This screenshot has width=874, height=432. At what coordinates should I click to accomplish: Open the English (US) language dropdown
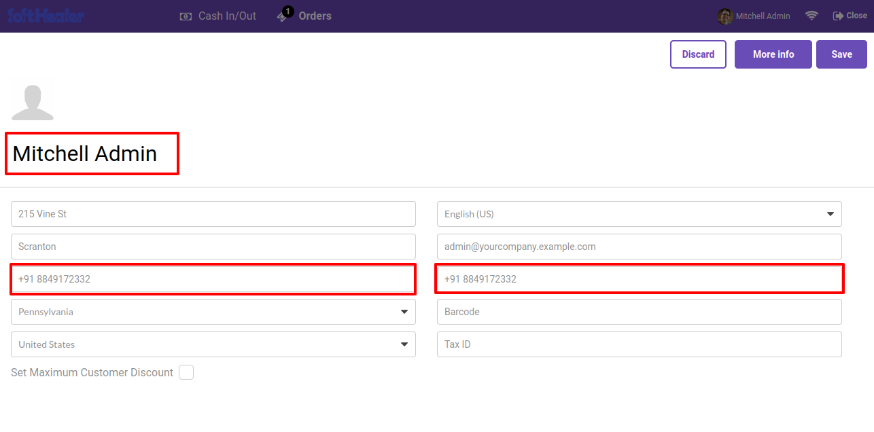[640, 214]
